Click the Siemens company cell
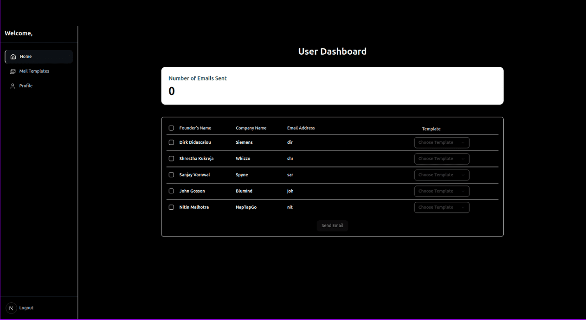Viewport: 586px width, 320px height. (244, 142)
